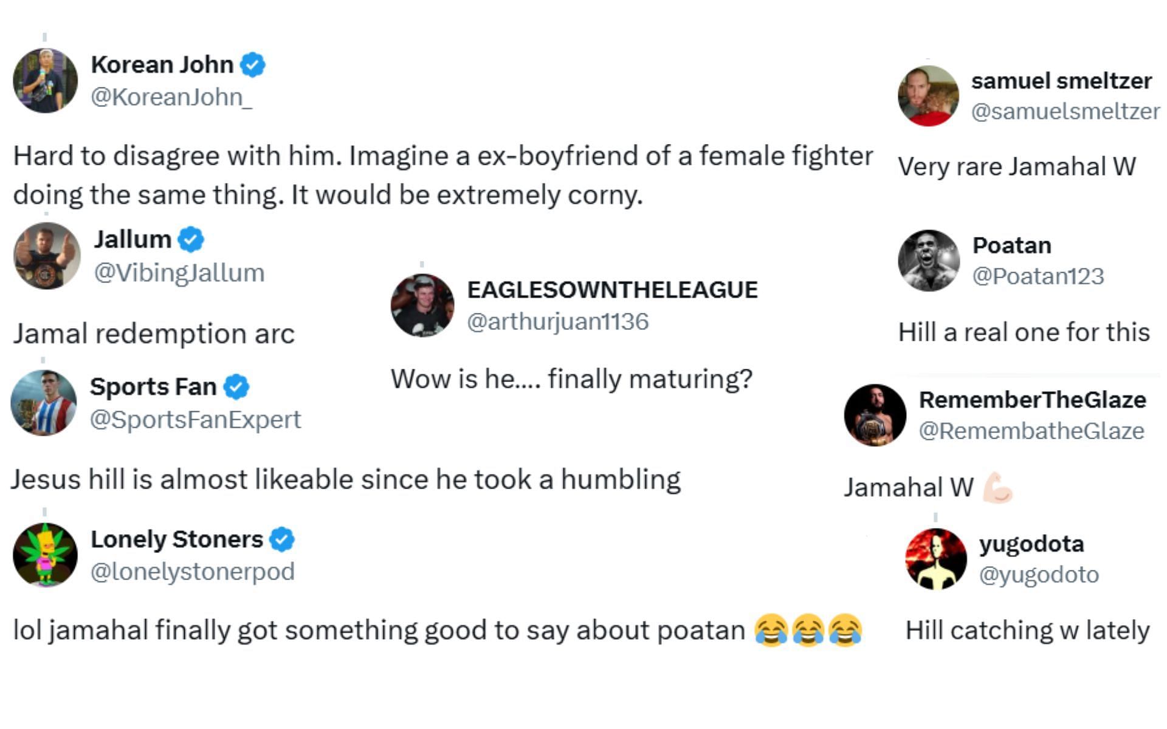Screen dimensions: 1167x729
Task: Click the verified badge beside Korean John
Action: coord(252,64)
